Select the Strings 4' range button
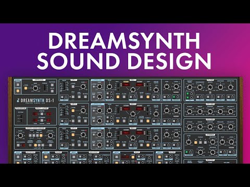The width and height of the screenshot is (250, 187). click(x=205, y=142)
